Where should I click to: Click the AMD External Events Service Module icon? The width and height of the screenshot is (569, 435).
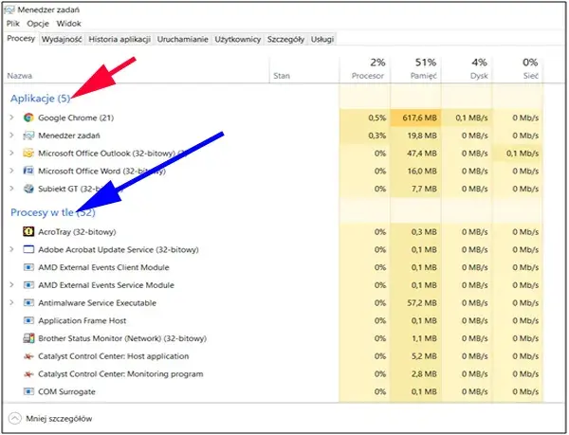(x=28, y=285)
